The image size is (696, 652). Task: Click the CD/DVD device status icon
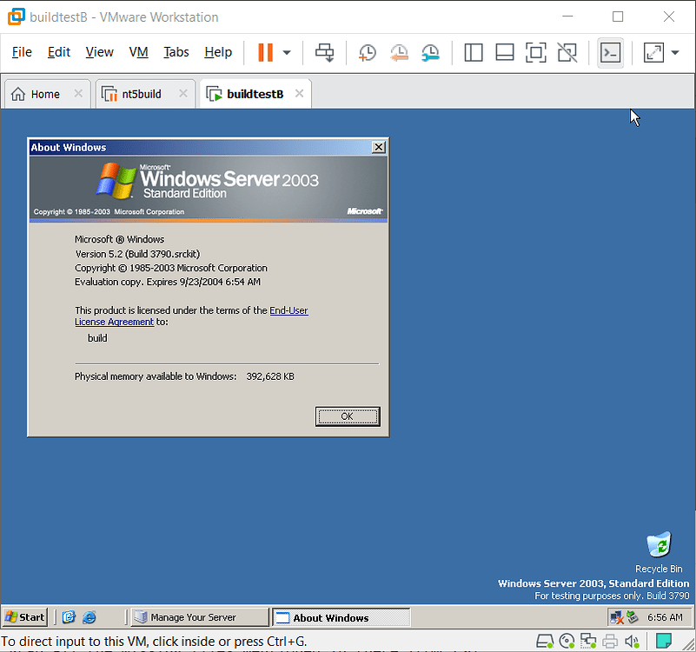(567, 641)
